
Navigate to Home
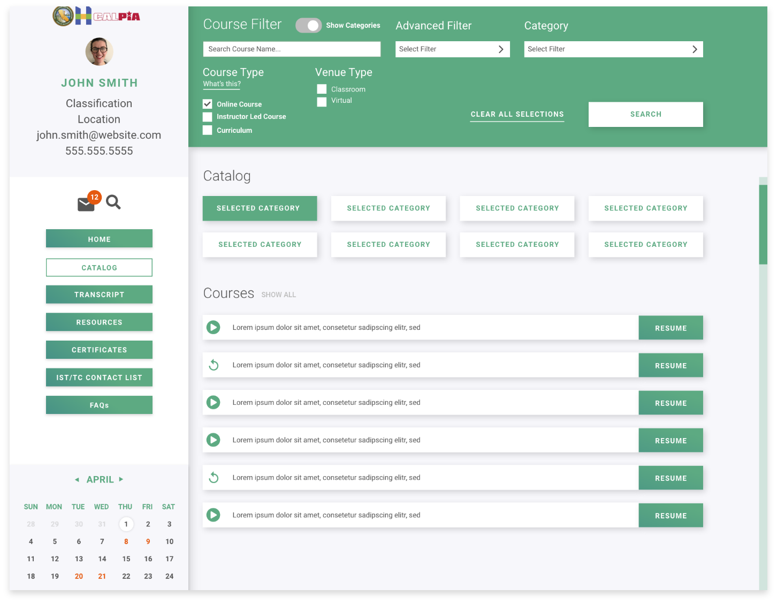pos(99,239)
